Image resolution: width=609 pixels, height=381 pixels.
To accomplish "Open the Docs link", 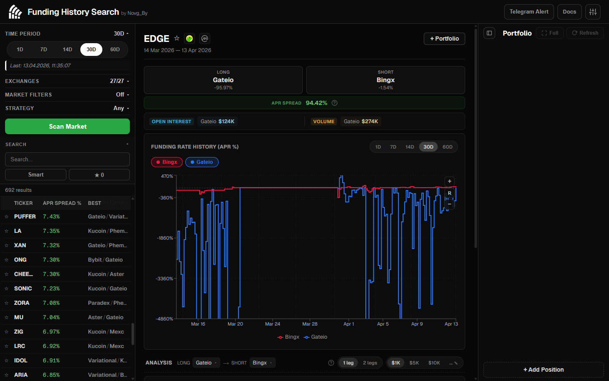I will pos(570,12).
